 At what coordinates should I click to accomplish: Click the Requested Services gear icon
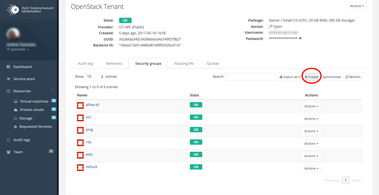[x=16, y=127]
